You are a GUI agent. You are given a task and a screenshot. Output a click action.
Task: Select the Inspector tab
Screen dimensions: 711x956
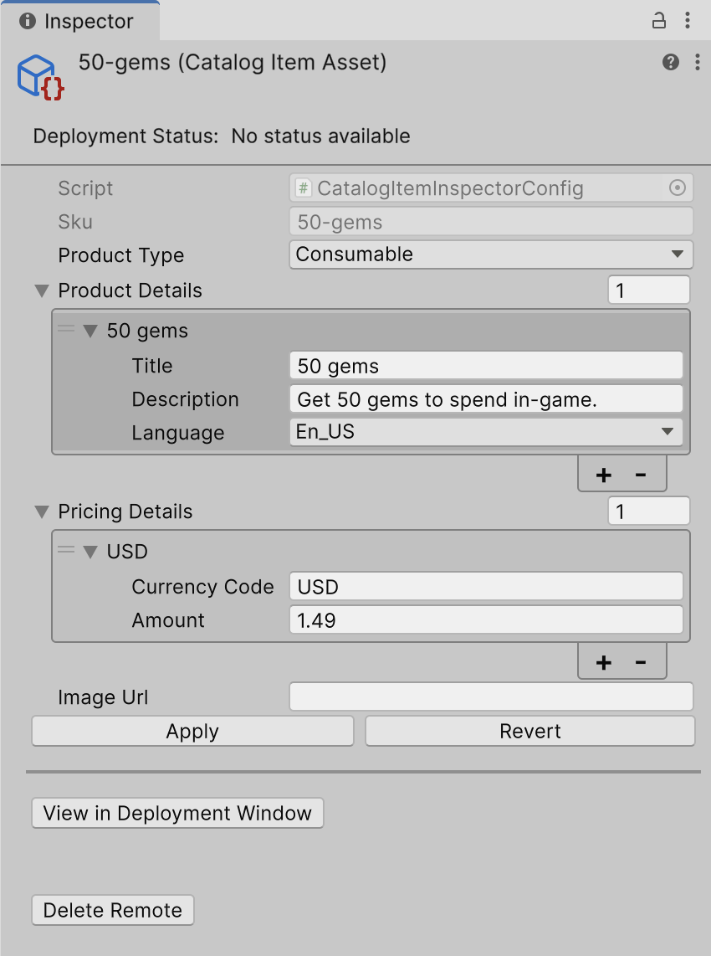point(80,21)
